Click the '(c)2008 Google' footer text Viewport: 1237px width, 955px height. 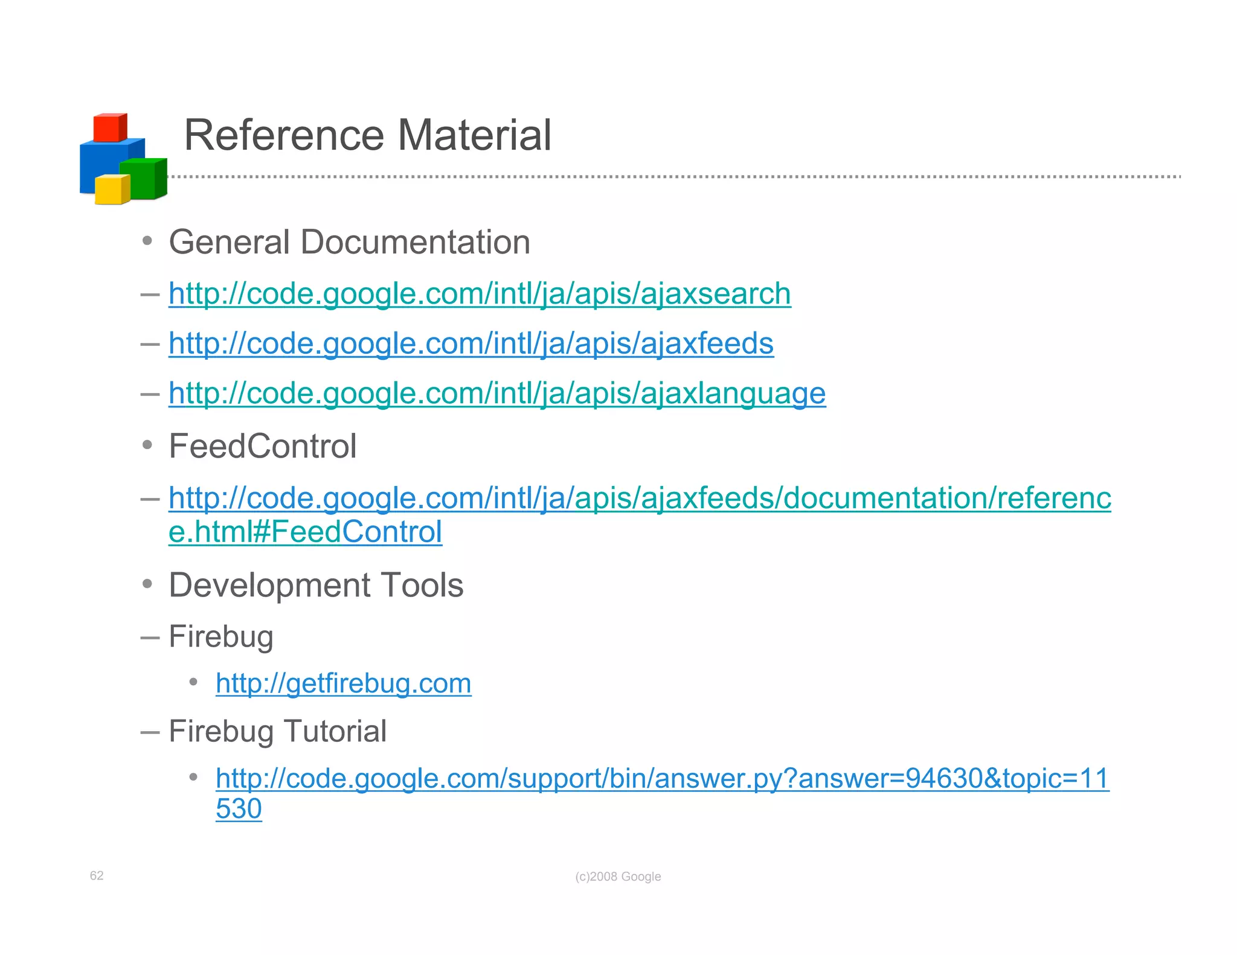coord(618,877)
